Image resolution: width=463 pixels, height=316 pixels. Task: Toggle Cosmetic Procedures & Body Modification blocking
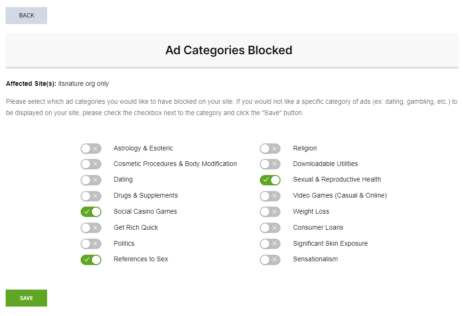pos(91,164)
